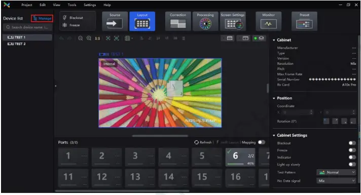Screen dimensions: 361x195
Task: Click the search device name field
Action: (27, 27)
